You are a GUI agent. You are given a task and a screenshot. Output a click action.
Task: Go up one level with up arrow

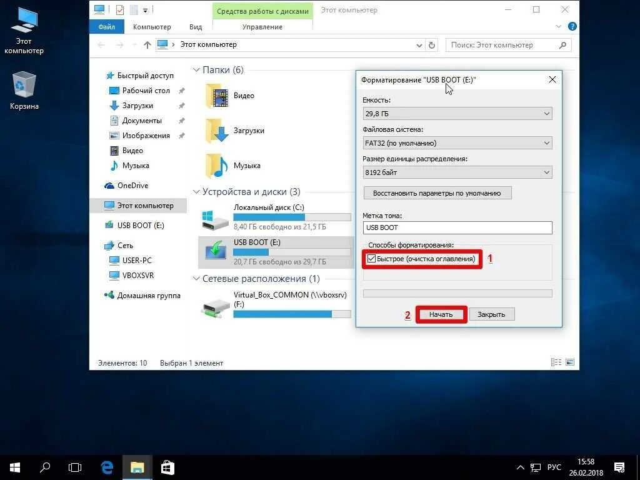pyautogui.click(x=147, y=45)
